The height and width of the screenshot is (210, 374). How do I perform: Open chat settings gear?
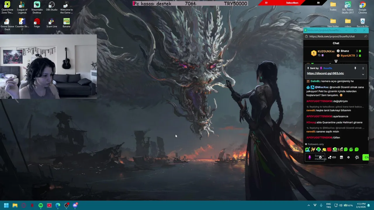tap(348, 157)
